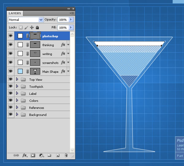Toggle Toothpick group visibility eye
Image resolution: width=184 pixels, height=166 pixels.
10,86
